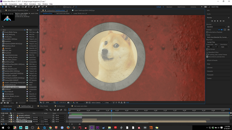Open the File menu
This screenshot has height=130, width=232.
2,4
